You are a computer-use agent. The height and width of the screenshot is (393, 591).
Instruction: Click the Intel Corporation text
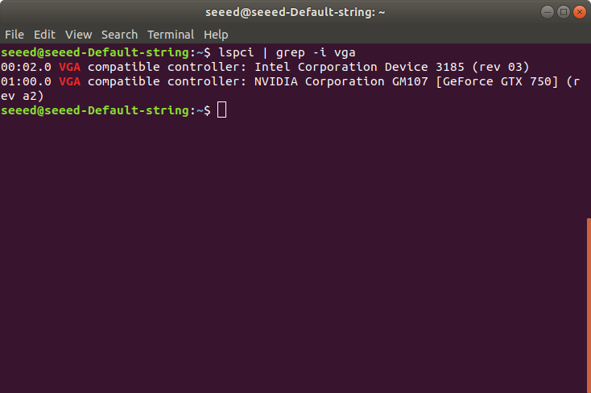[x=316, y=67]
